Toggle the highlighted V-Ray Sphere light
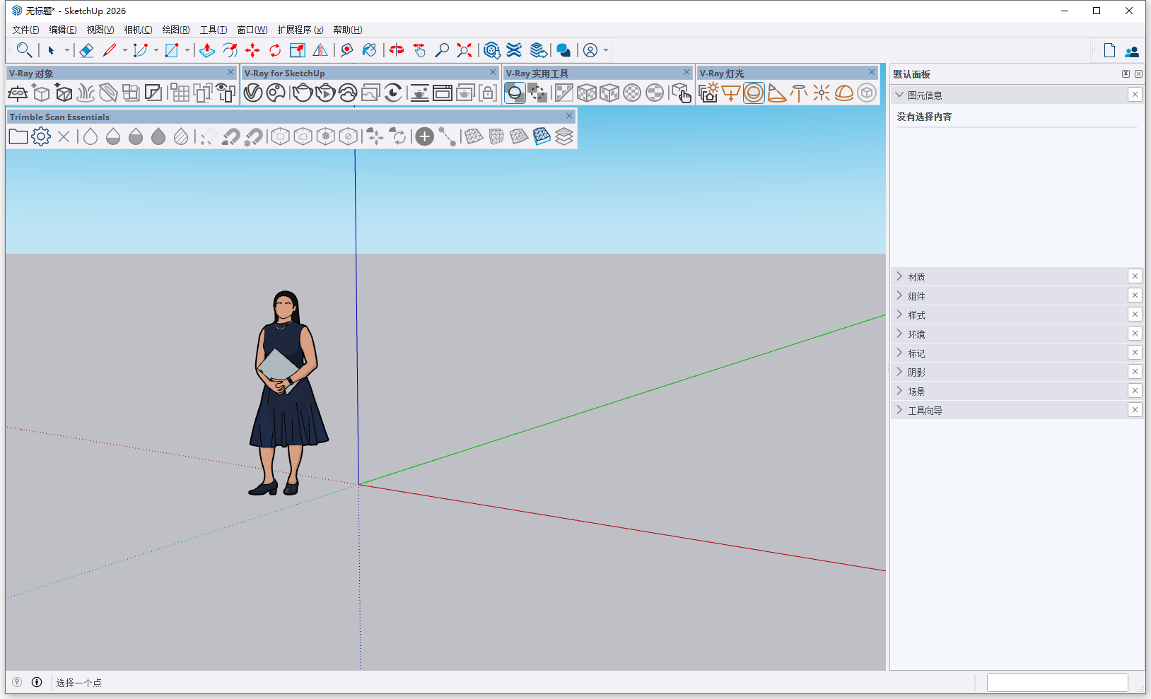1151x699 pixels. coord(754,93)
